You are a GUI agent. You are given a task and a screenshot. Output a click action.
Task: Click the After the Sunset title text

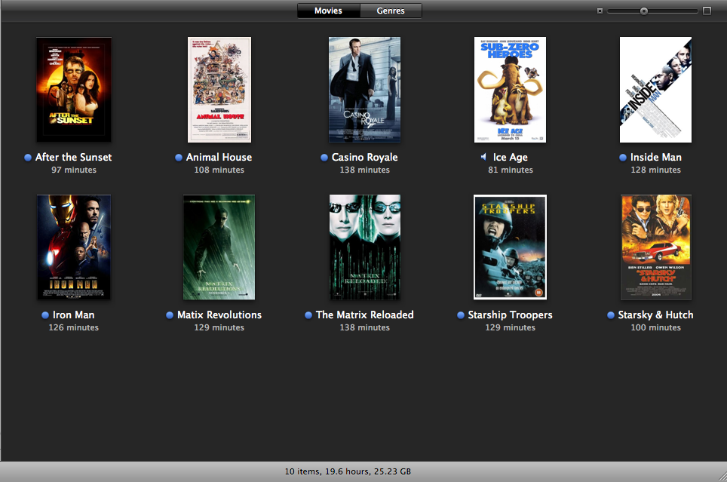74,157
